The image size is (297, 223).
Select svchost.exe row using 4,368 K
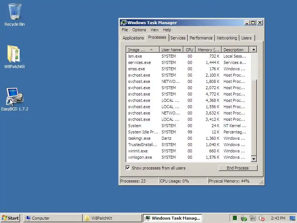pos(188,100)
